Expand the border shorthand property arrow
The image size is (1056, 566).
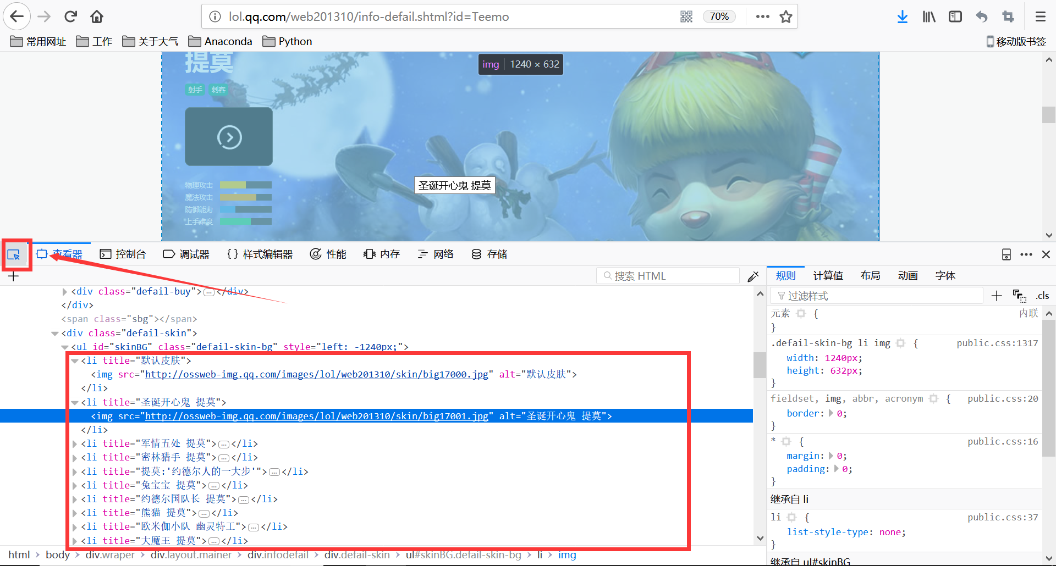coord(831,413)
